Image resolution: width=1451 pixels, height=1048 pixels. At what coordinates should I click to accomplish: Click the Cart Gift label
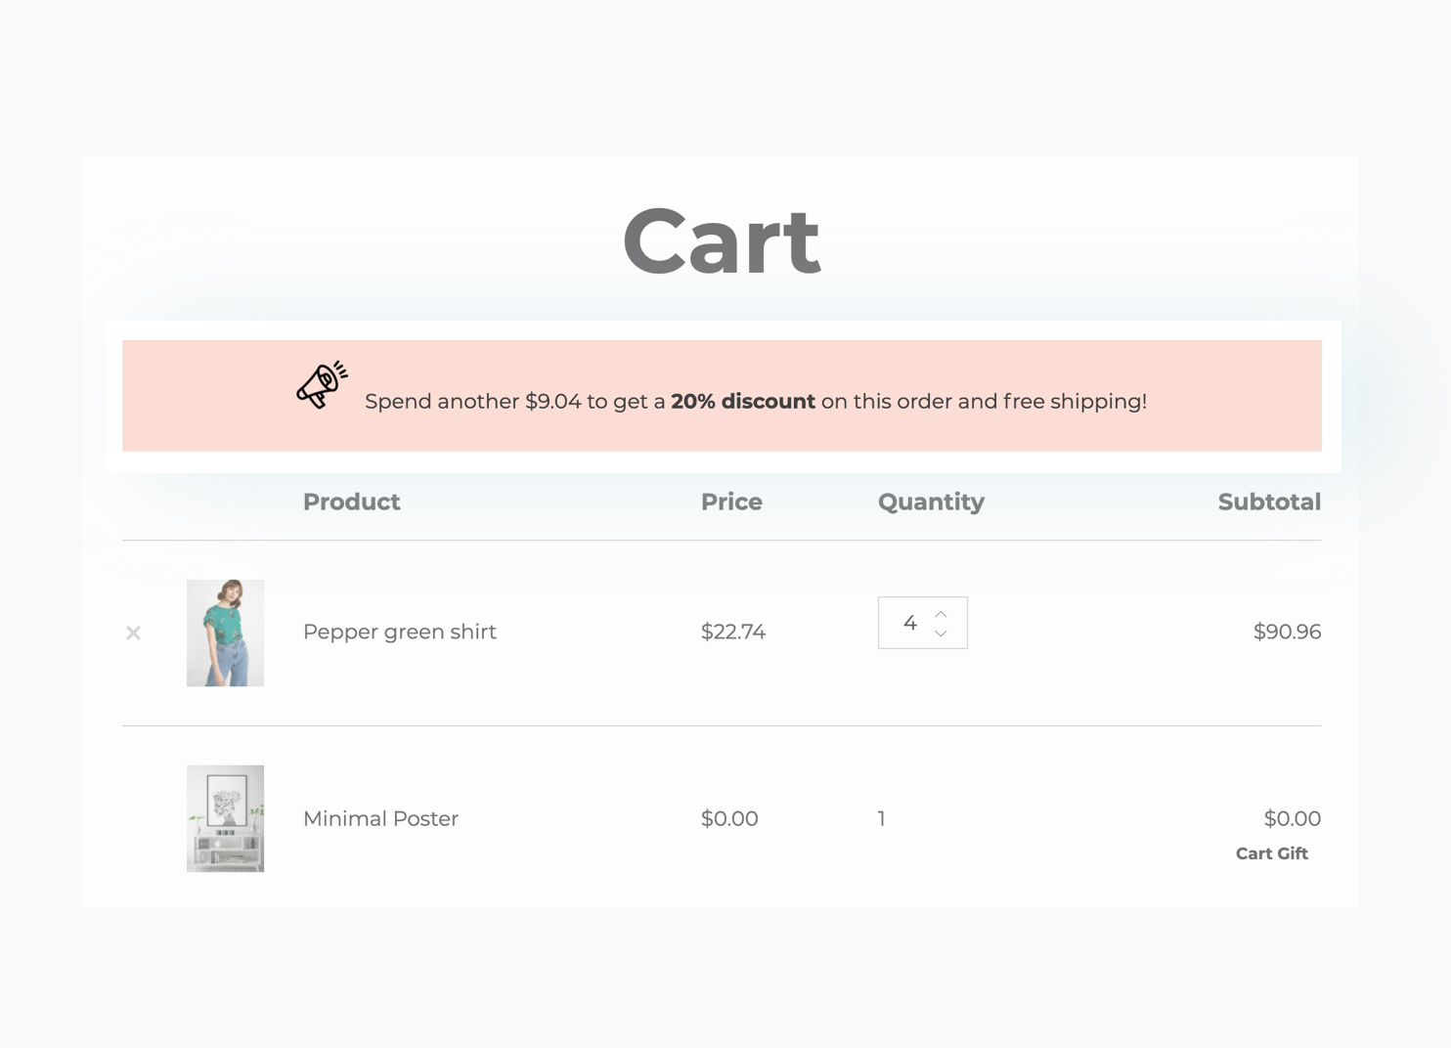[1271, 853]
